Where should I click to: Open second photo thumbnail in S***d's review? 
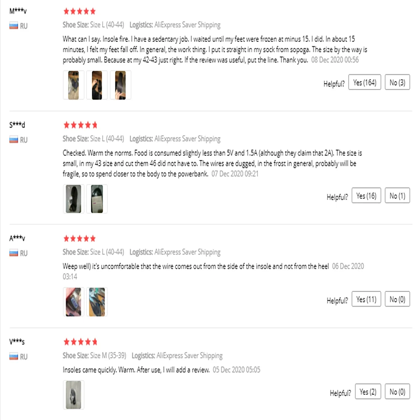(97, 199)
